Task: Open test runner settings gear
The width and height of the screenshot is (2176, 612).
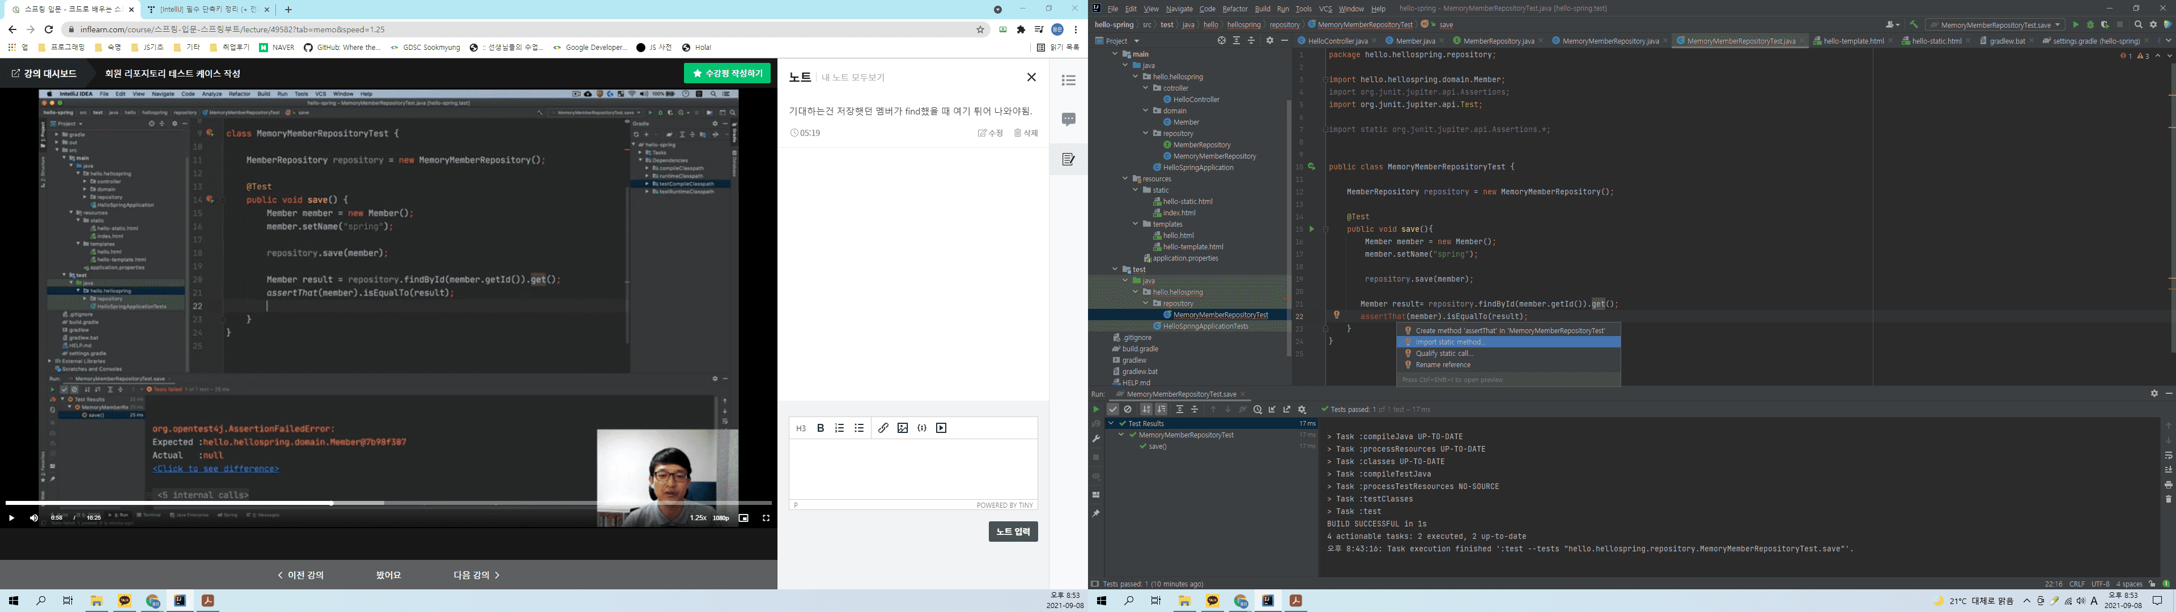Action: click(1302, 409)
